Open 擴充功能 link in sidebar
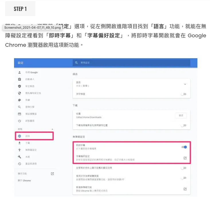Image resolution: width=210 pixels, height=199 pixels. pos(22,174)
